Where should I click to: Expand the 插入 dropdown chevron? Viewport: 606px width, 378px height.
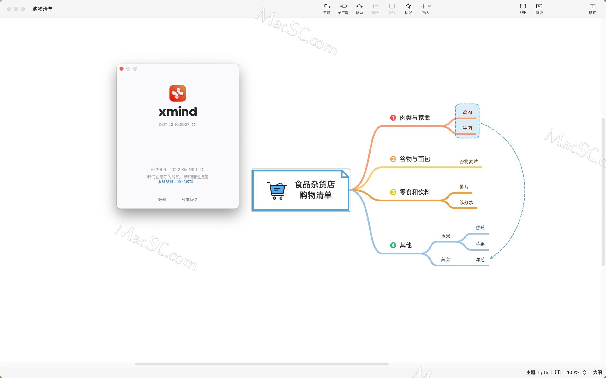[x=429, y=6]
